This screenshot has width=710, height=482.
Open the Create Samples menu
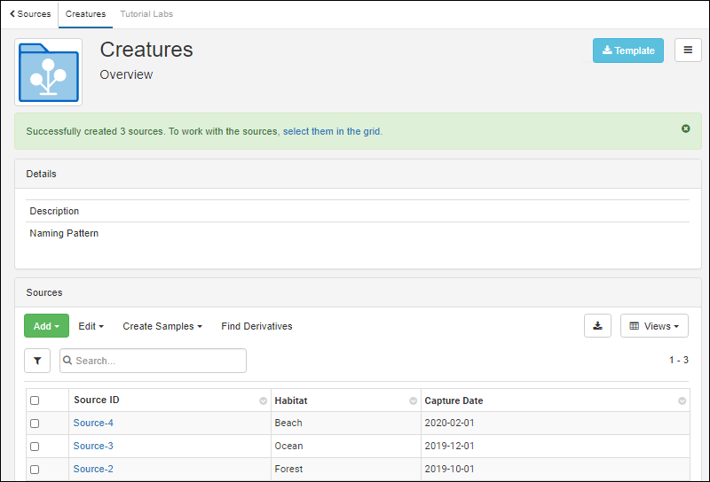click(162, 326)
